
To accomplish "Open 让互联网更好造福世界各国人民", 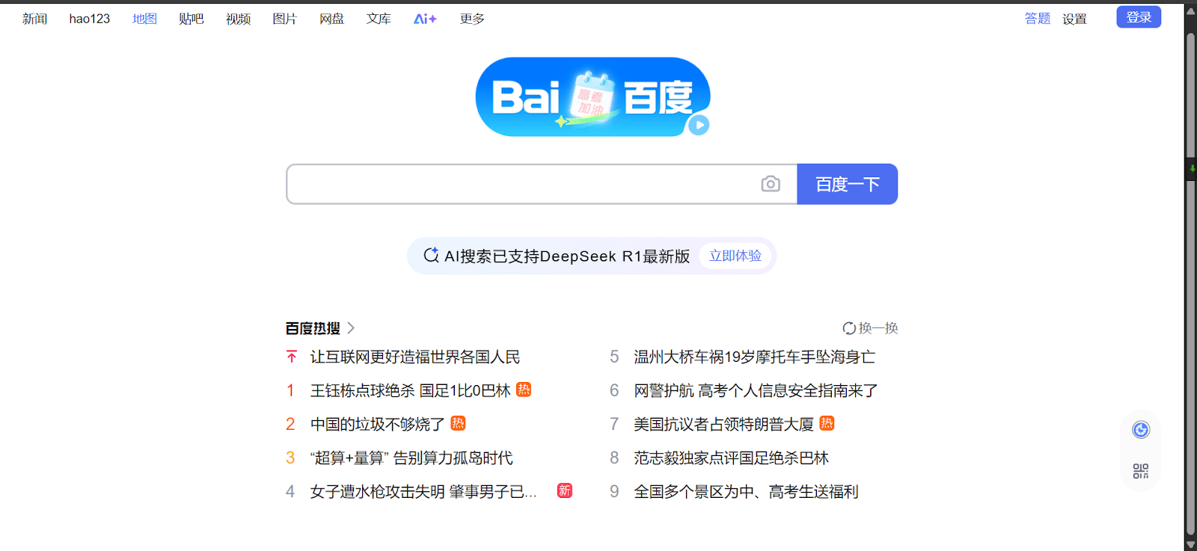I will point(415,357).
